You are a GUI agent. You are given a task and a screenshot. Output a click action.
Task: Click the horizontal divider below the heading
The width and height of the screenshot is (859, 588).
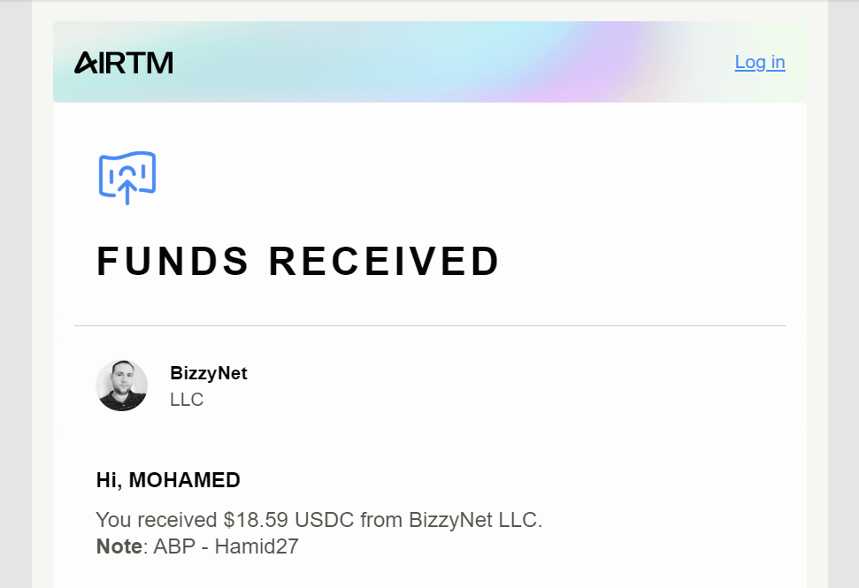(x=430, y=325)
